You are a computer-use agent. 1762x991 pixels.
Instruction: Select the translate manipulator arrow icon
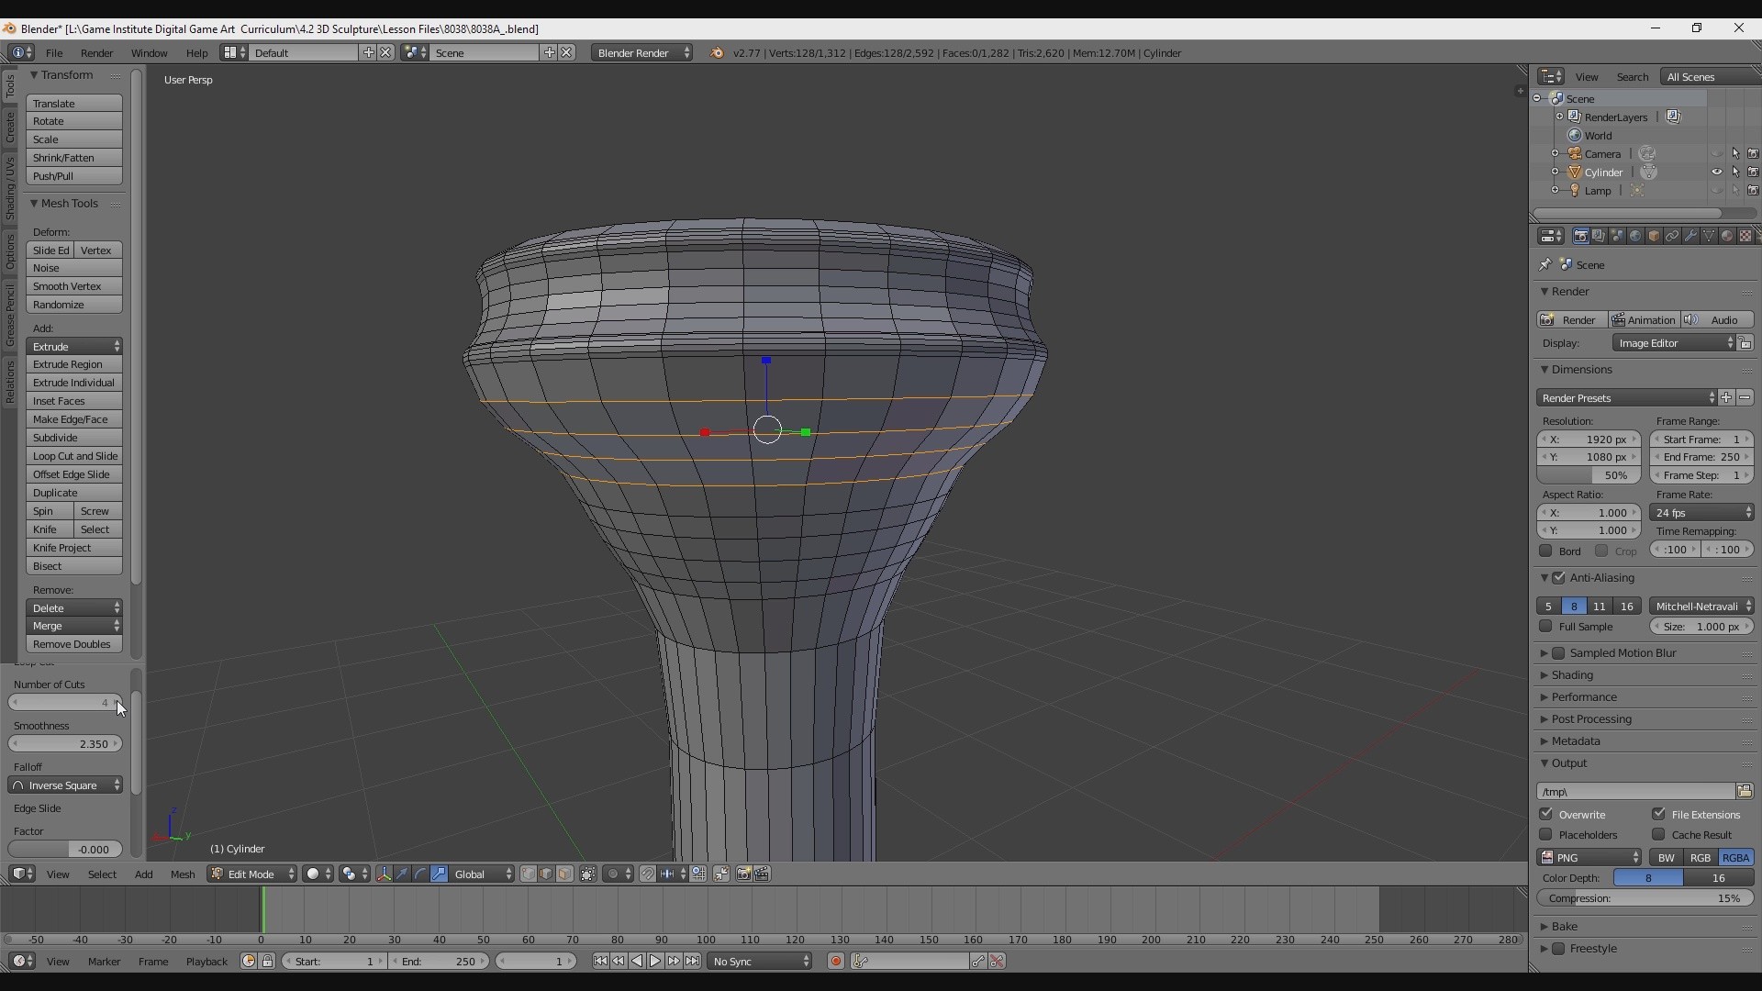tap(403, 874)
